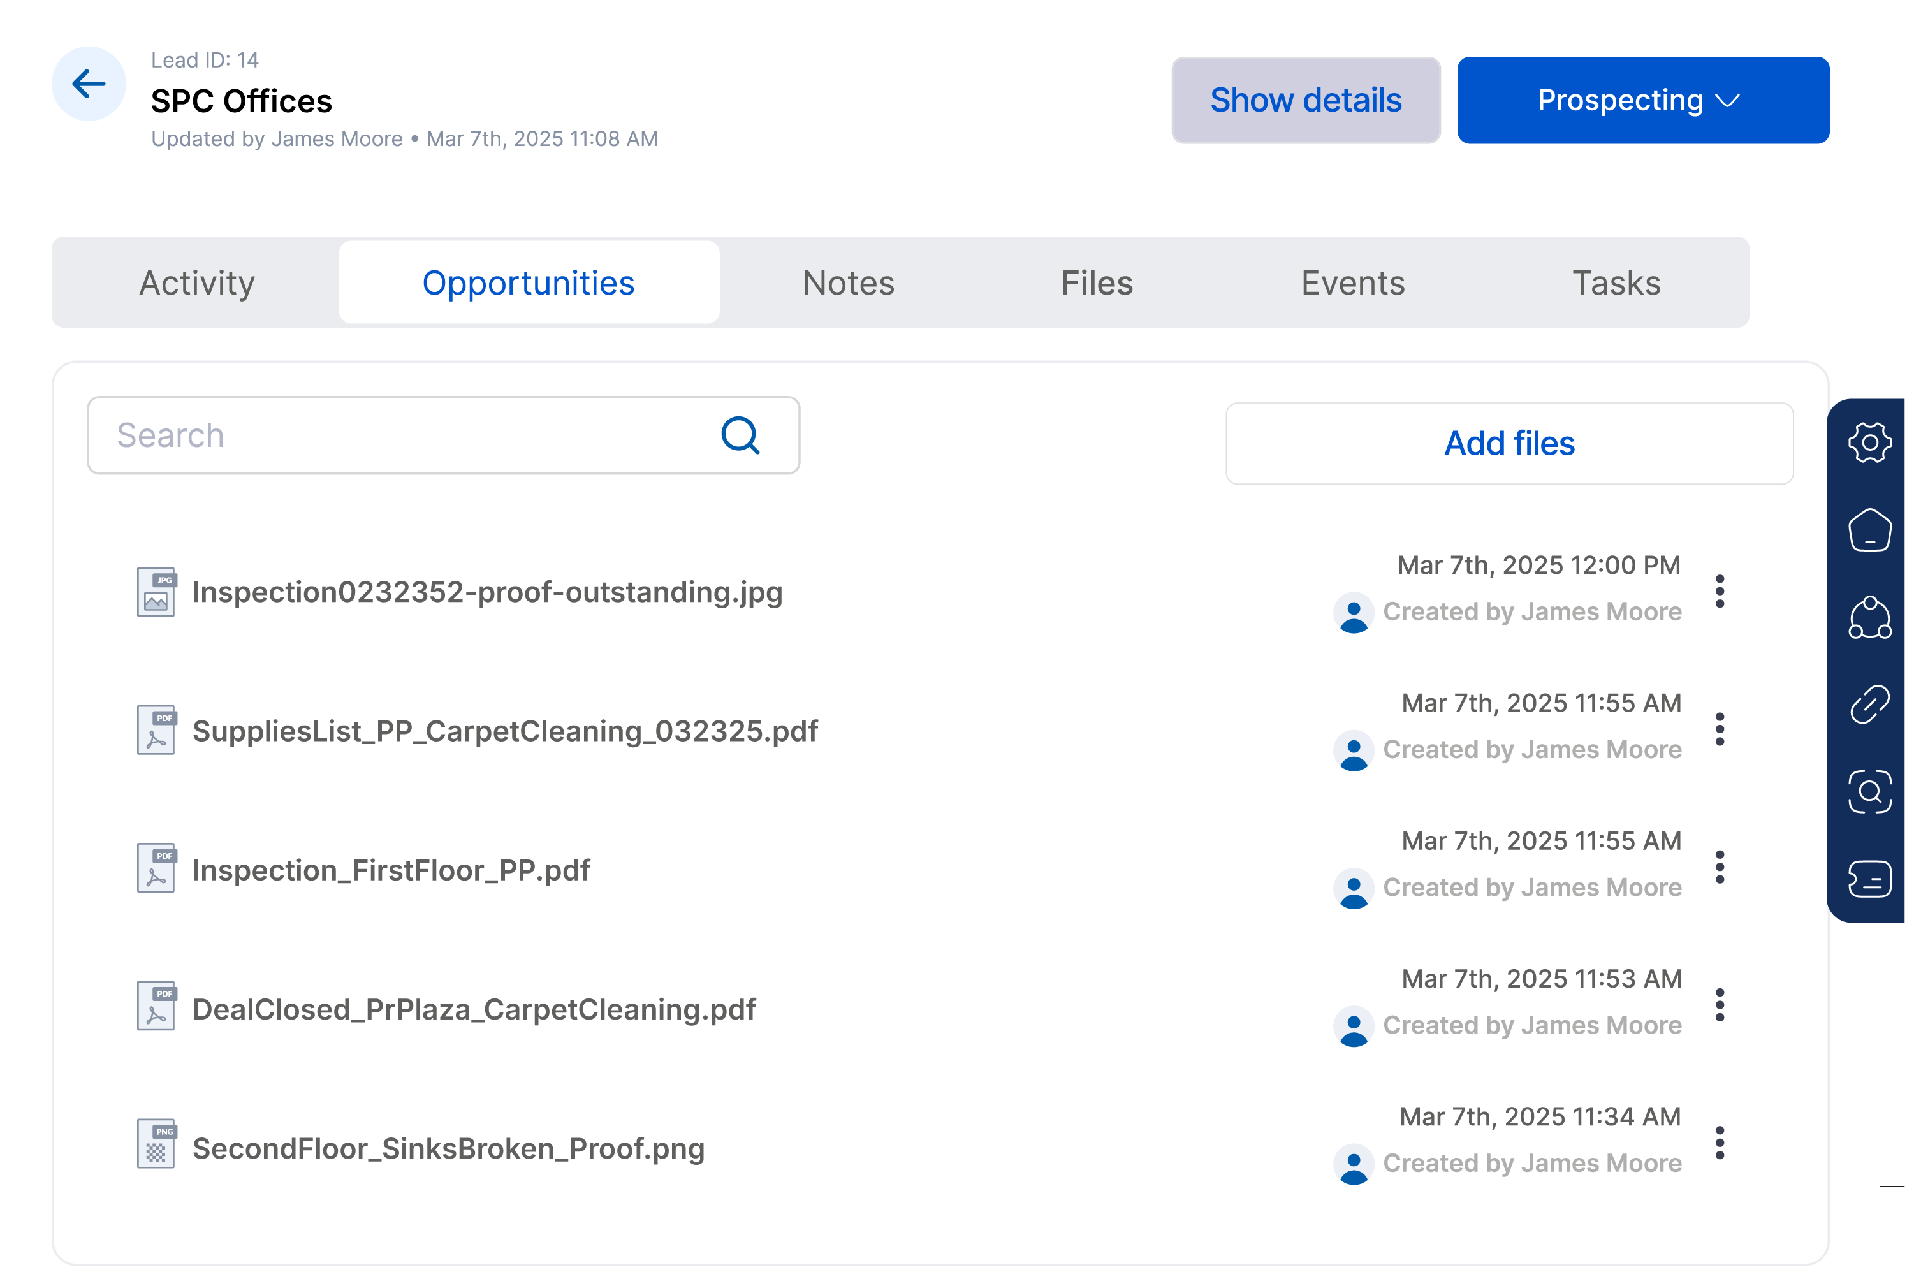Open the home icon in the sidebar

(x=1869, y=530)
